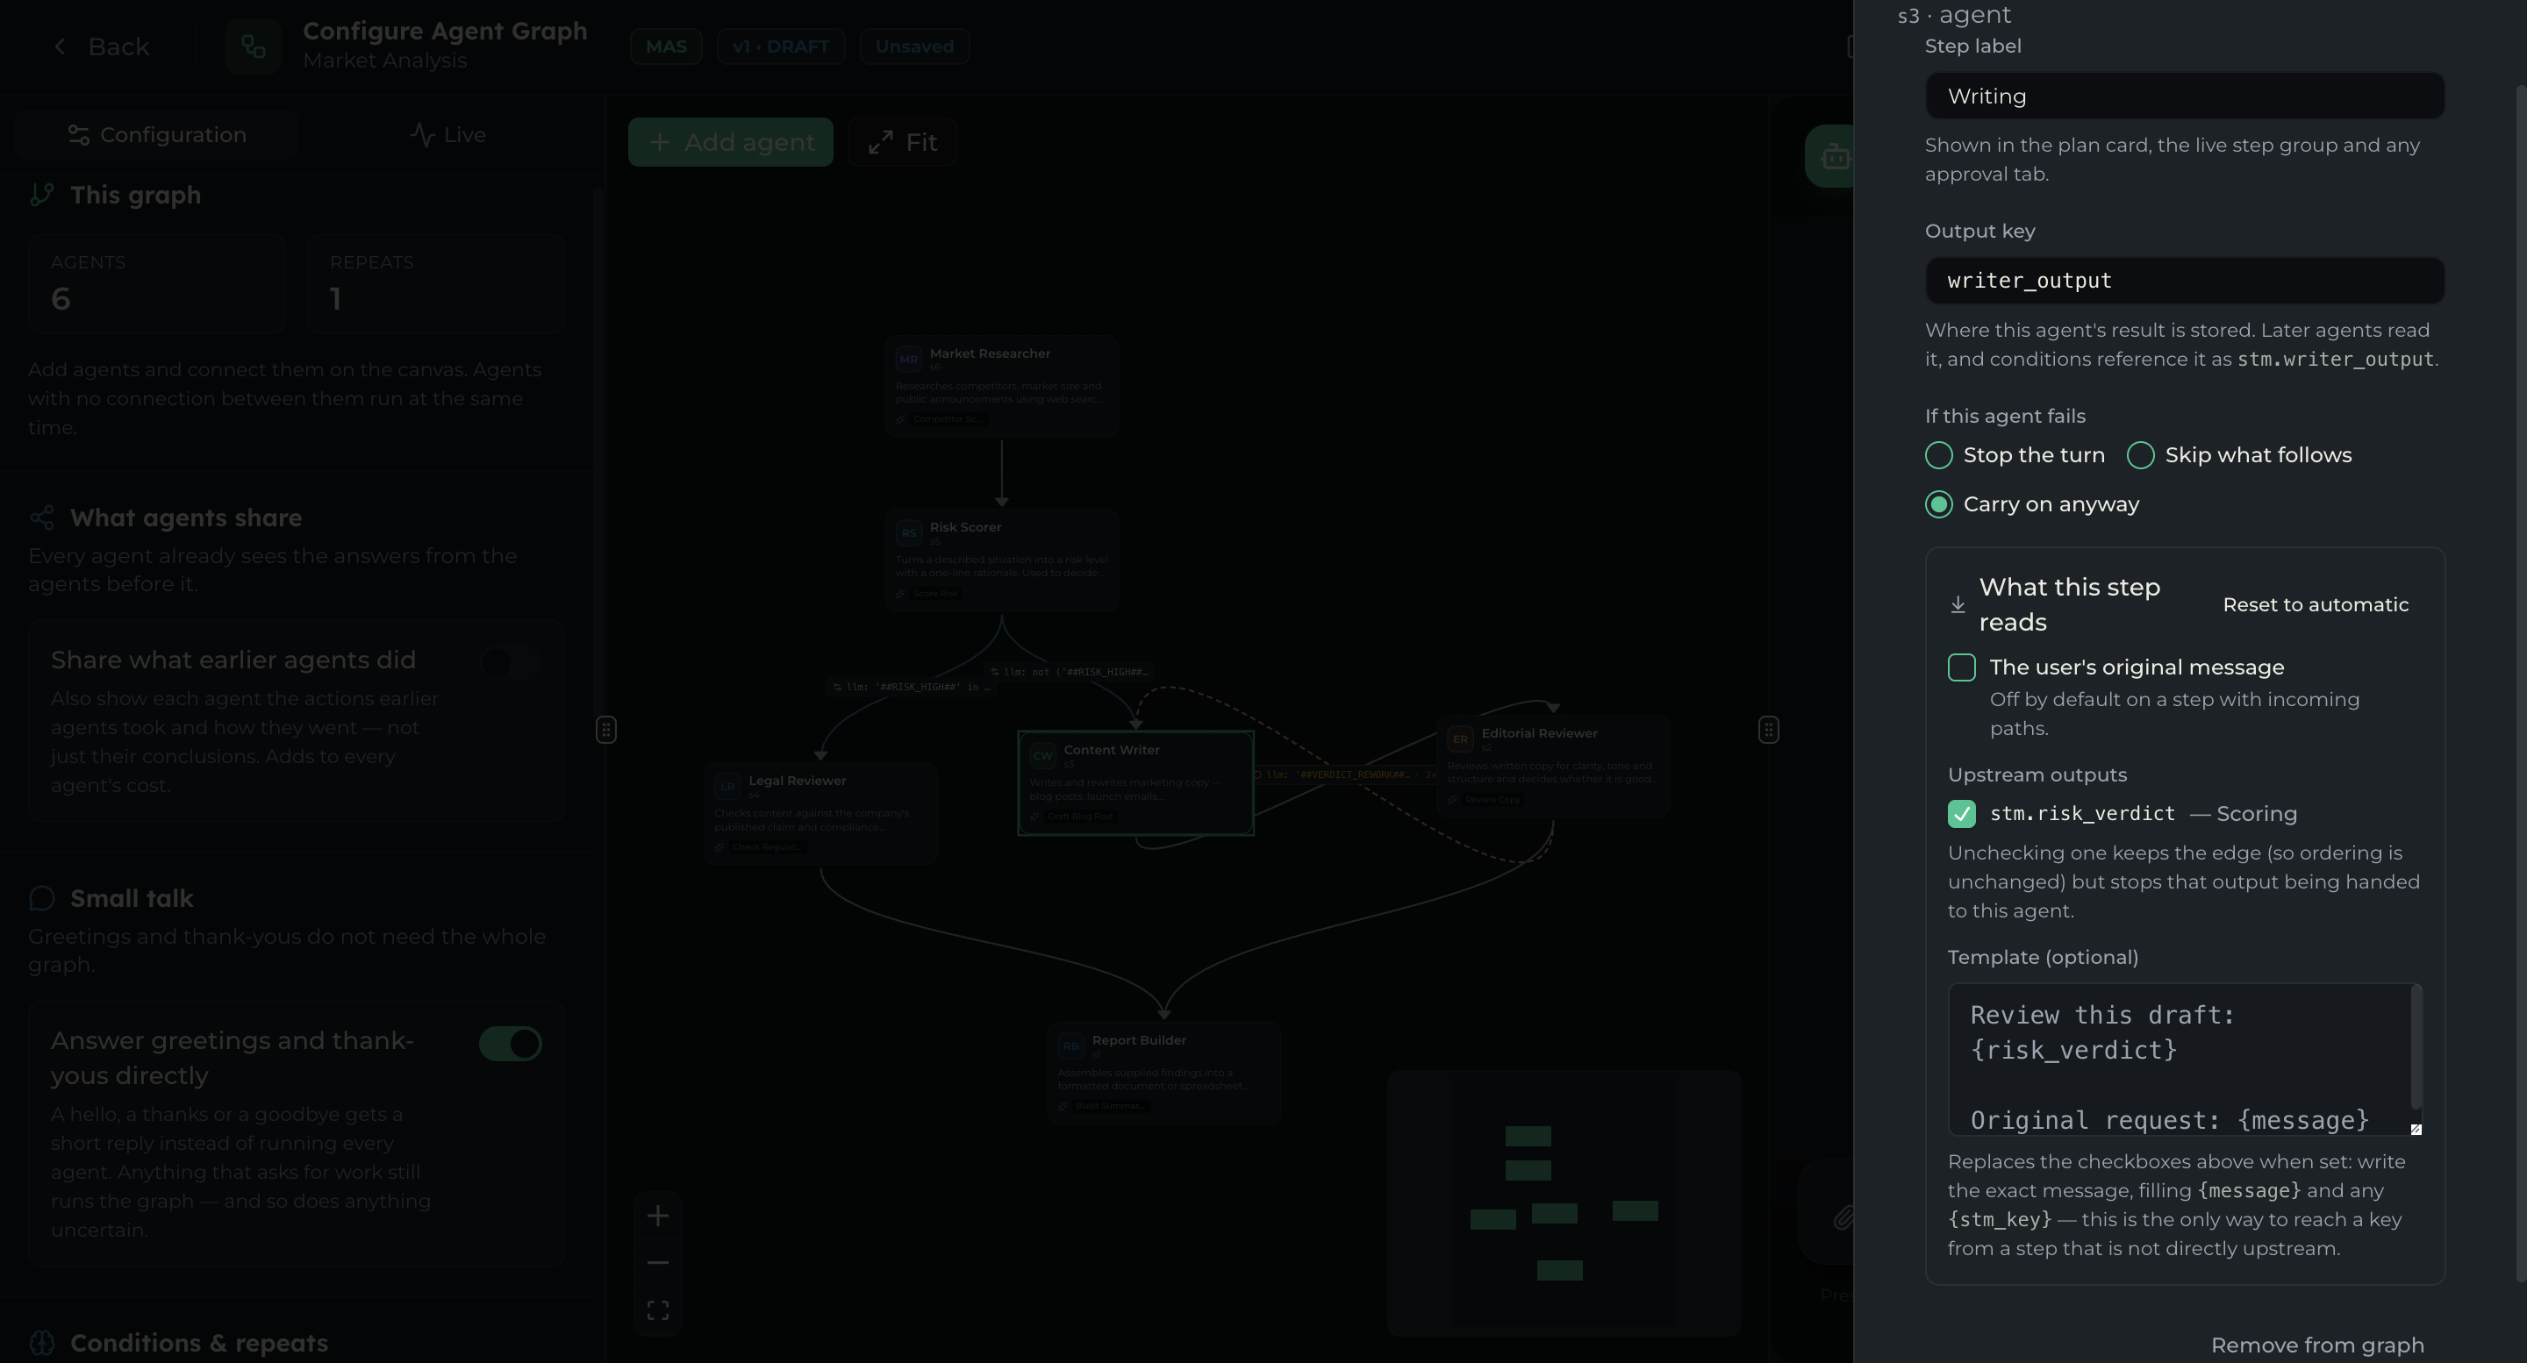Check The user's original message checkbox

[x=1962, y=667]
